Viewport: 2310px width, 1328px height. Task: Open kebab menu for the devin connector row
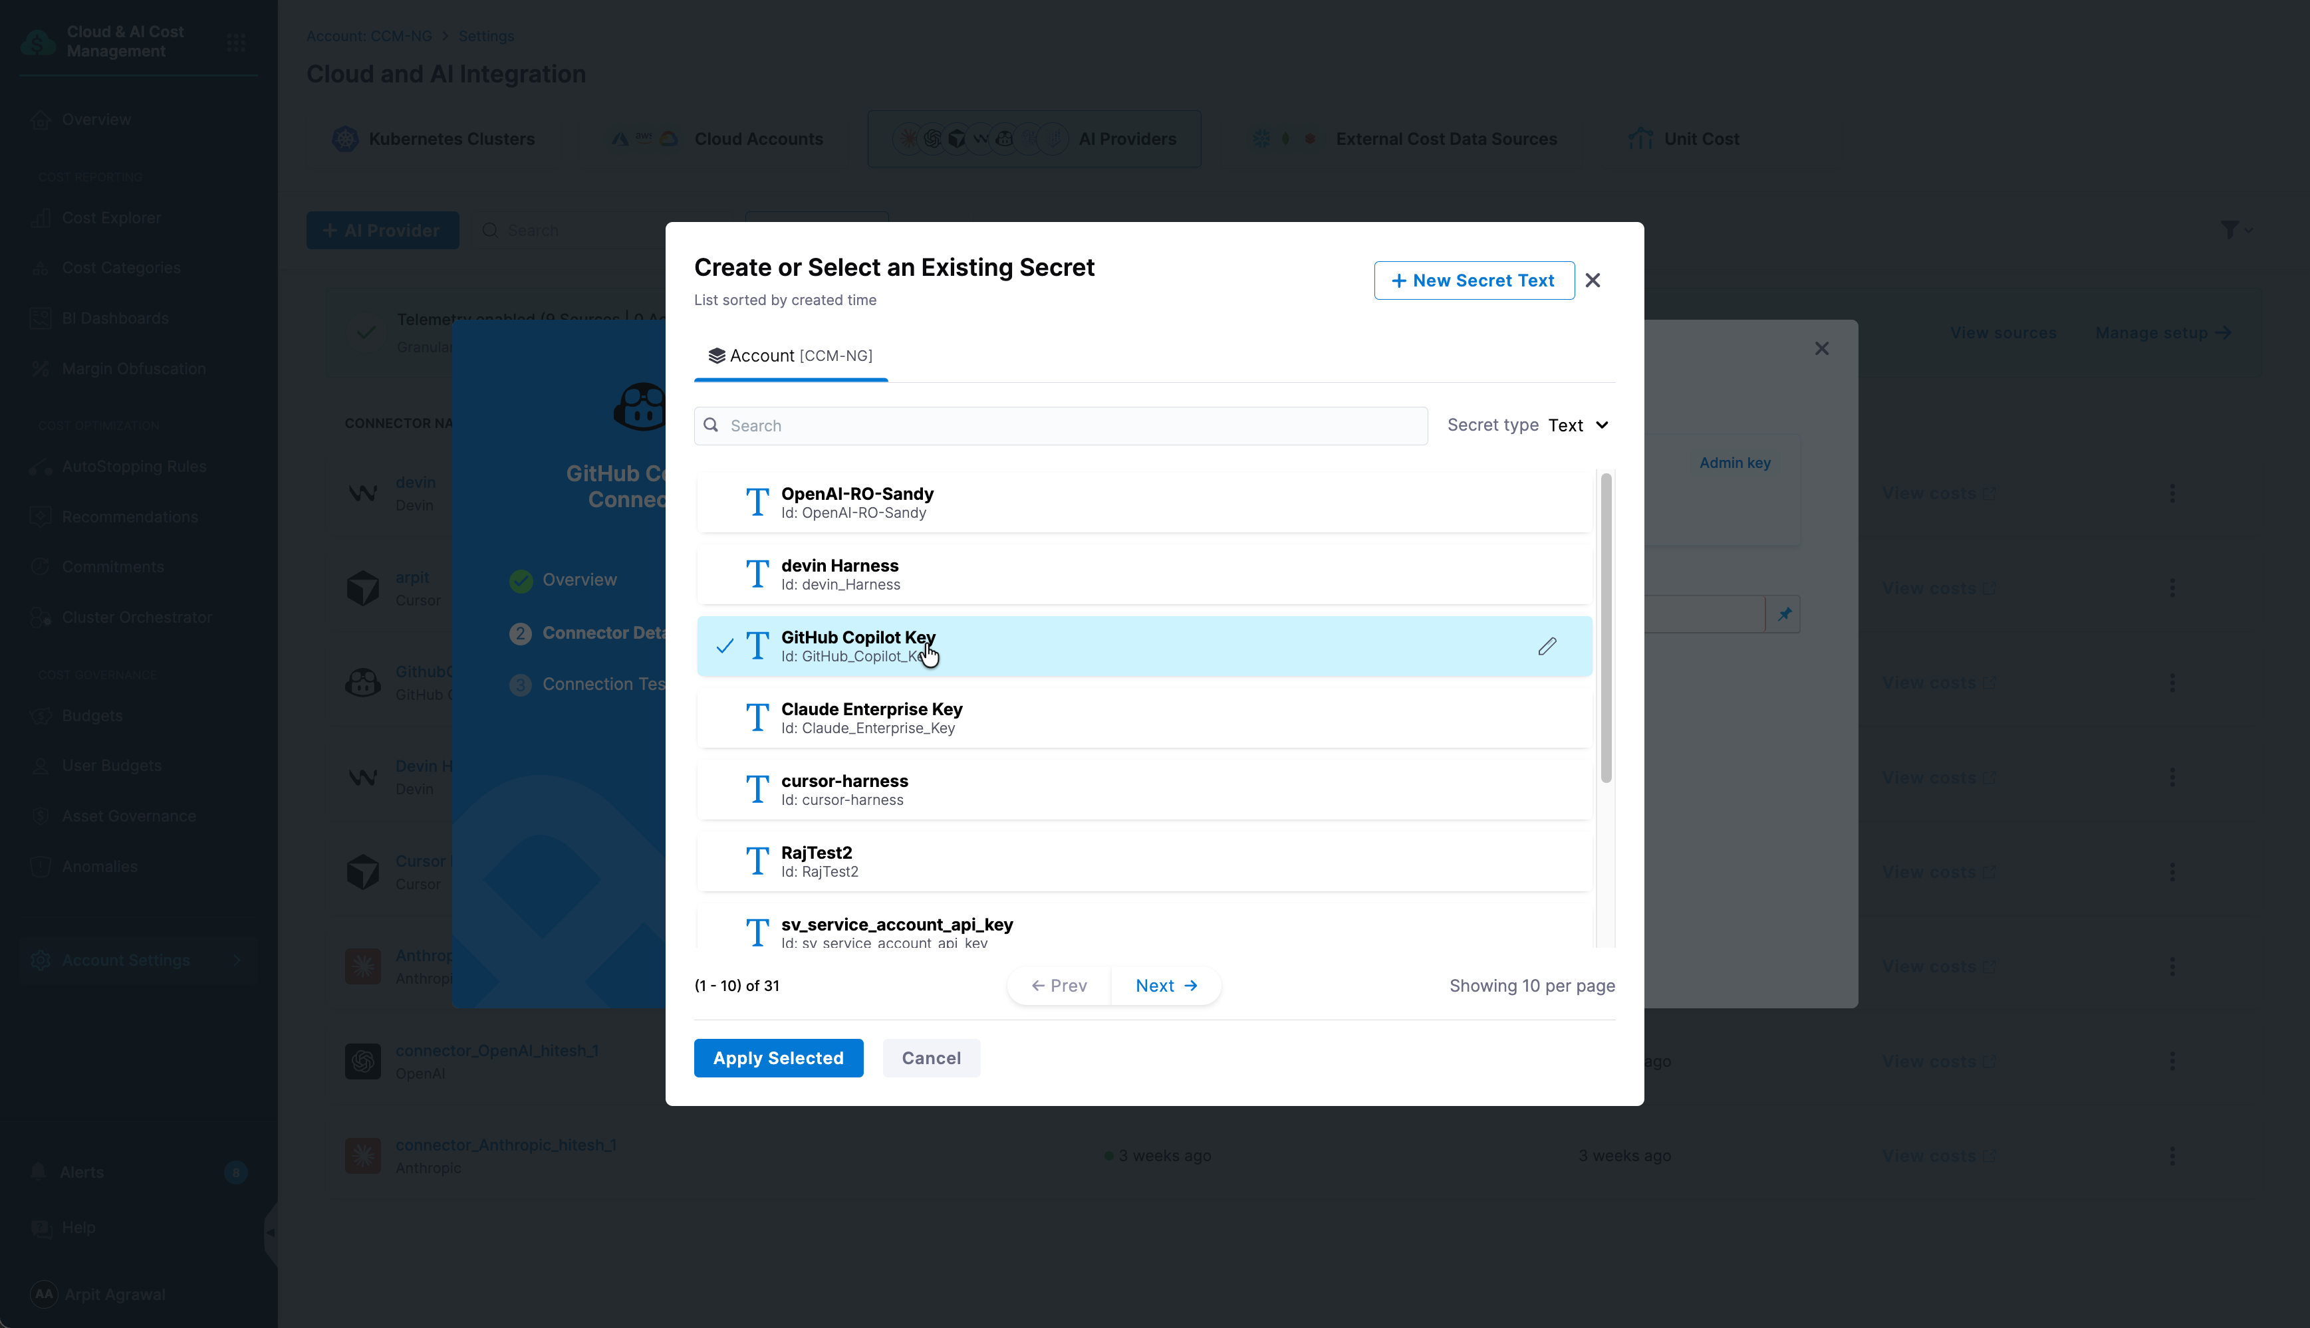[x=2171, y=493]
